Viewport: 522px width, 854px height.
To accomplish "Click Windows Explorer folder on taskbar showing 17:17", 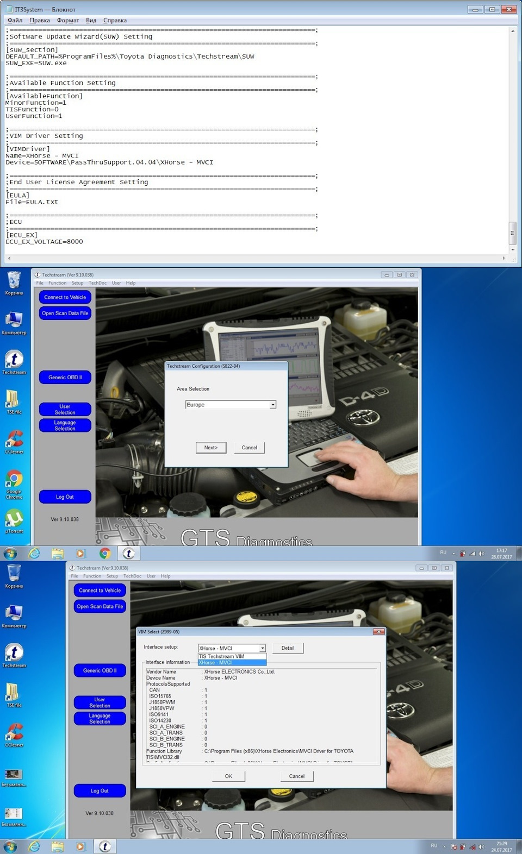I will (58, 554).
